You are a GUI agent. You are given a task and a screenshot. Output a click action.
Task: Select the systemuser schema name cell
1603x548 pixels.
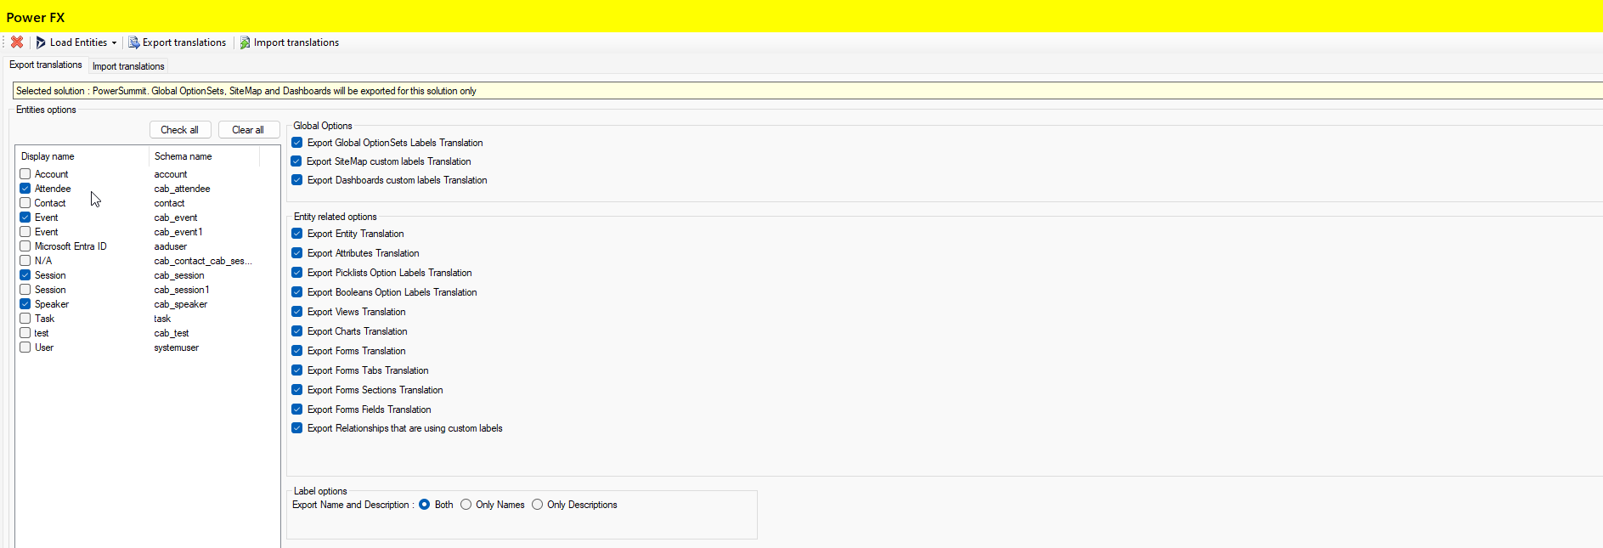point(177,347)
